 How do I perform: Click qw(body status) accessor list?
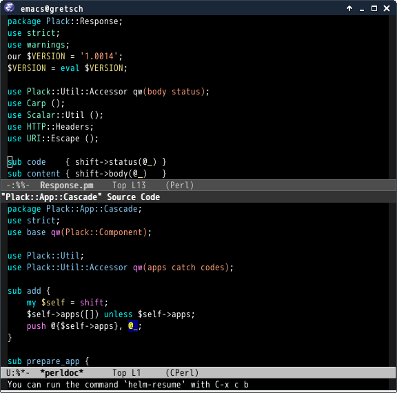169,92
